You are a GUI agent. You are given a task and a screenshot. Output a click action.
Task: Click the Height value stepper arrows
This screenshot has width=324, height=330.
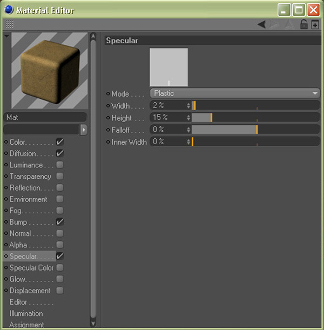click(x=188, y=118)
